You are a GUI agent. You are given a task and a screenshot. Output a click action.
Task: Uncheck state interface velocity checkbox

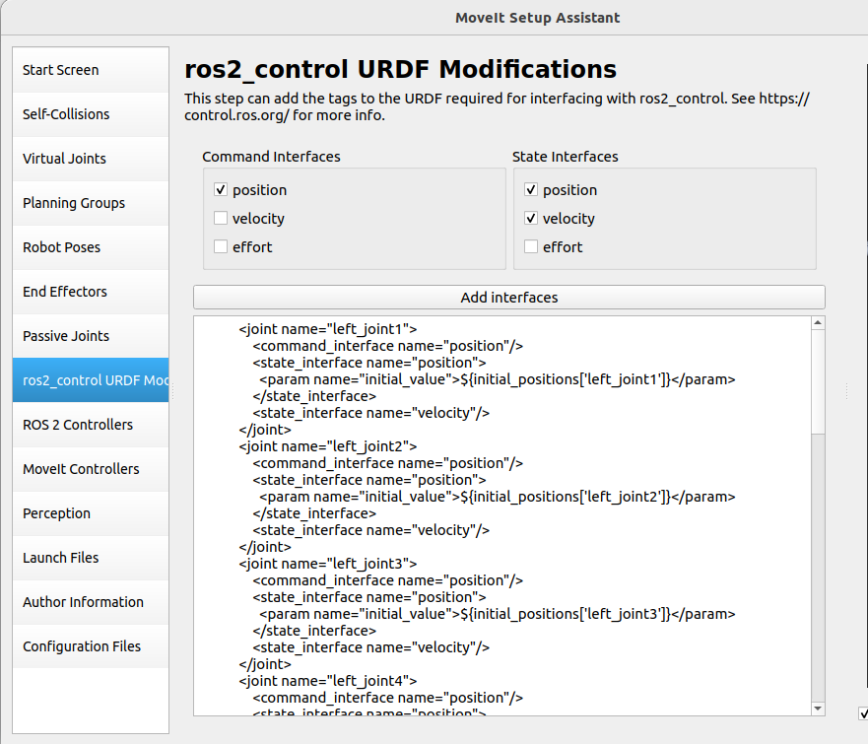click(531, 218)
